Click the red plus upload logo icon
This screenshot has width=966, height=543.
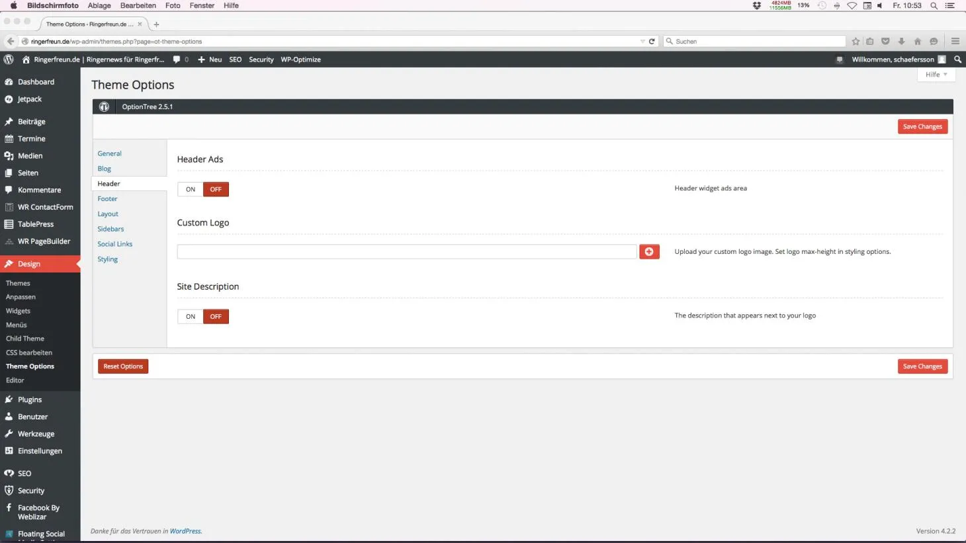(649, 252)
